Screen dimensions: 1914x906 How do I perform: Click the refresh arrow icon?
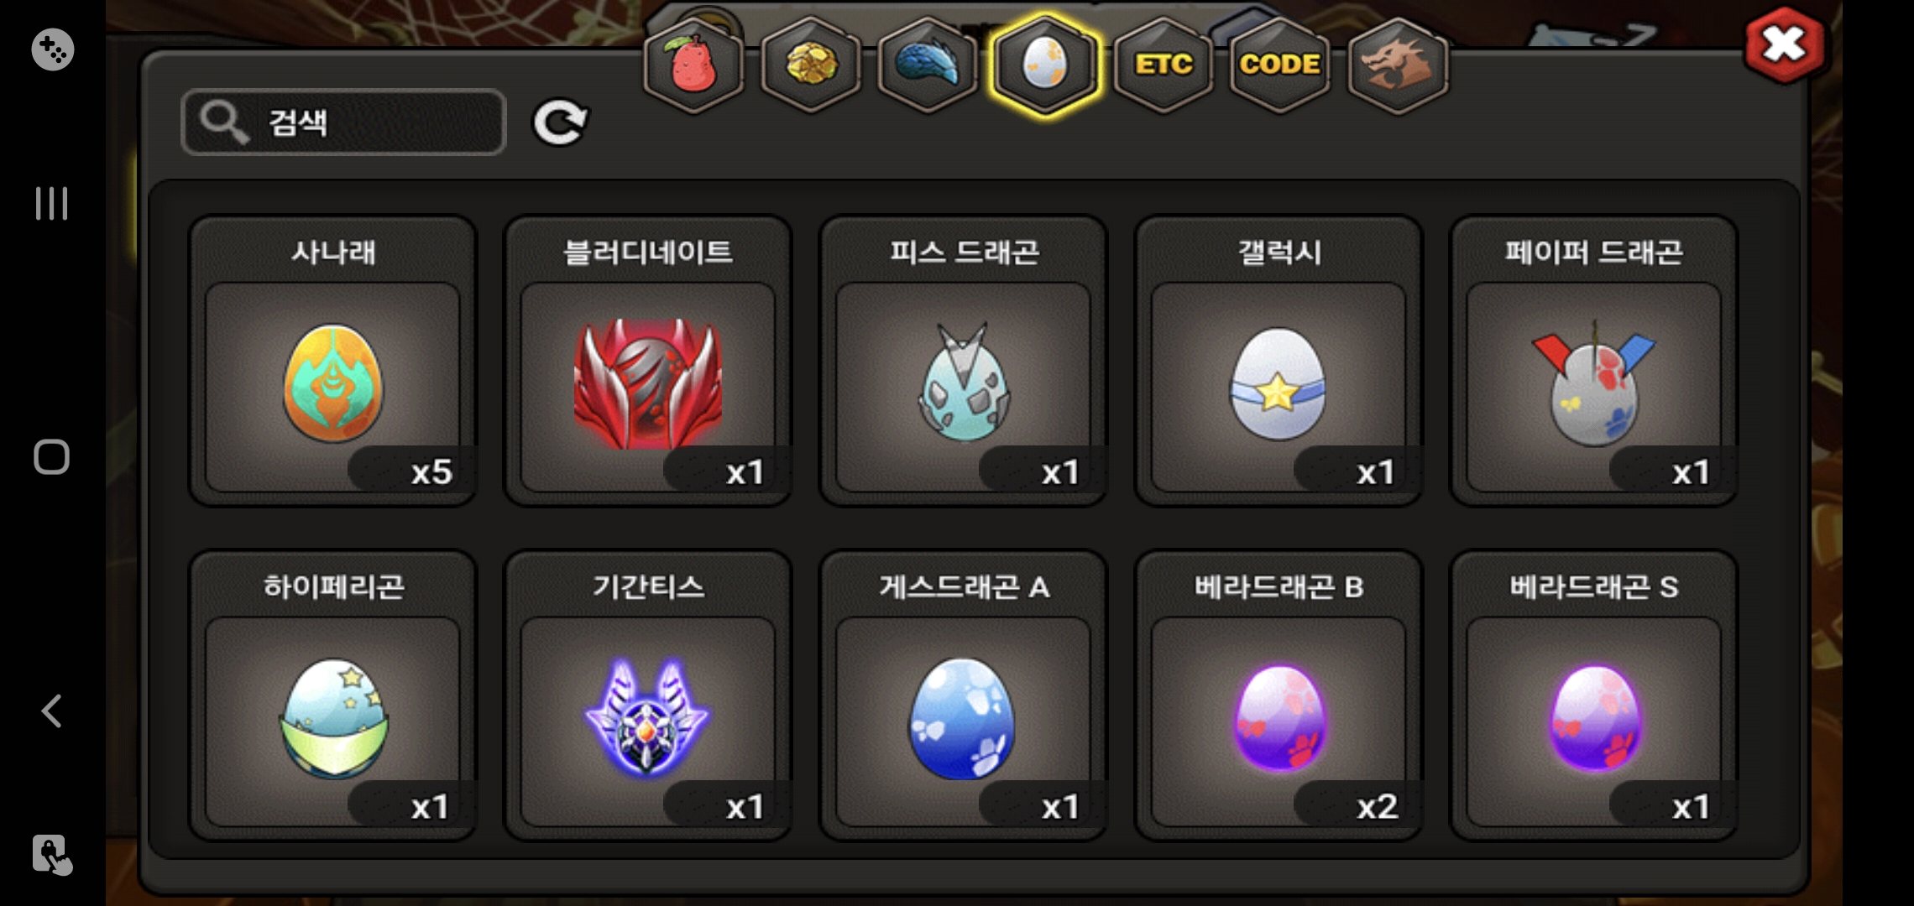pos(560,123)
